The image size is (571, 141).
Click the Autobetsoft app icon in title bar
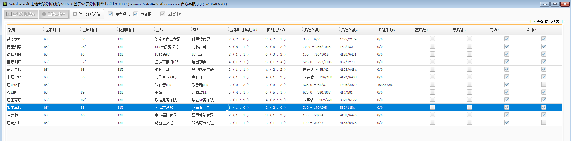pos(4,4)
